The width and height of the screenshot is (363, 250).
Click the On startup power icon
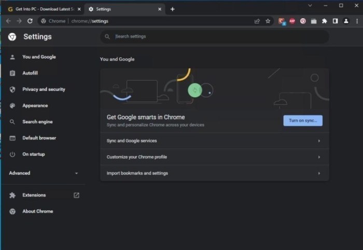[12, 154]
